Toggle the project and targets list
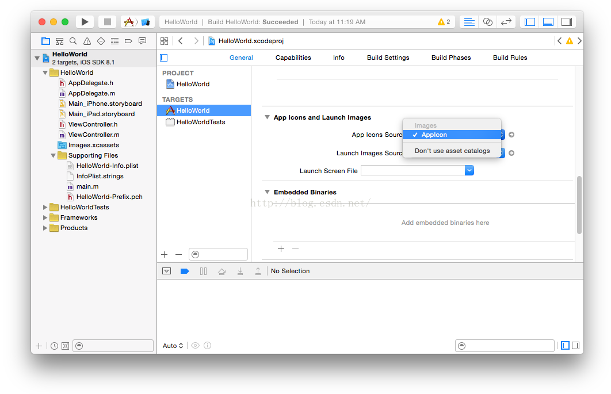 (x=163, y=58)
